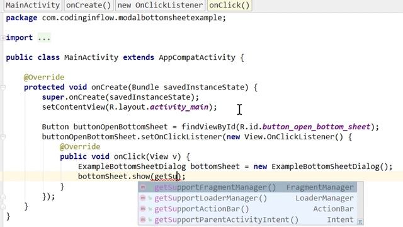
Task: Click method icon beside getSupportLoaderManager()
Action: [x=143, y=198]
